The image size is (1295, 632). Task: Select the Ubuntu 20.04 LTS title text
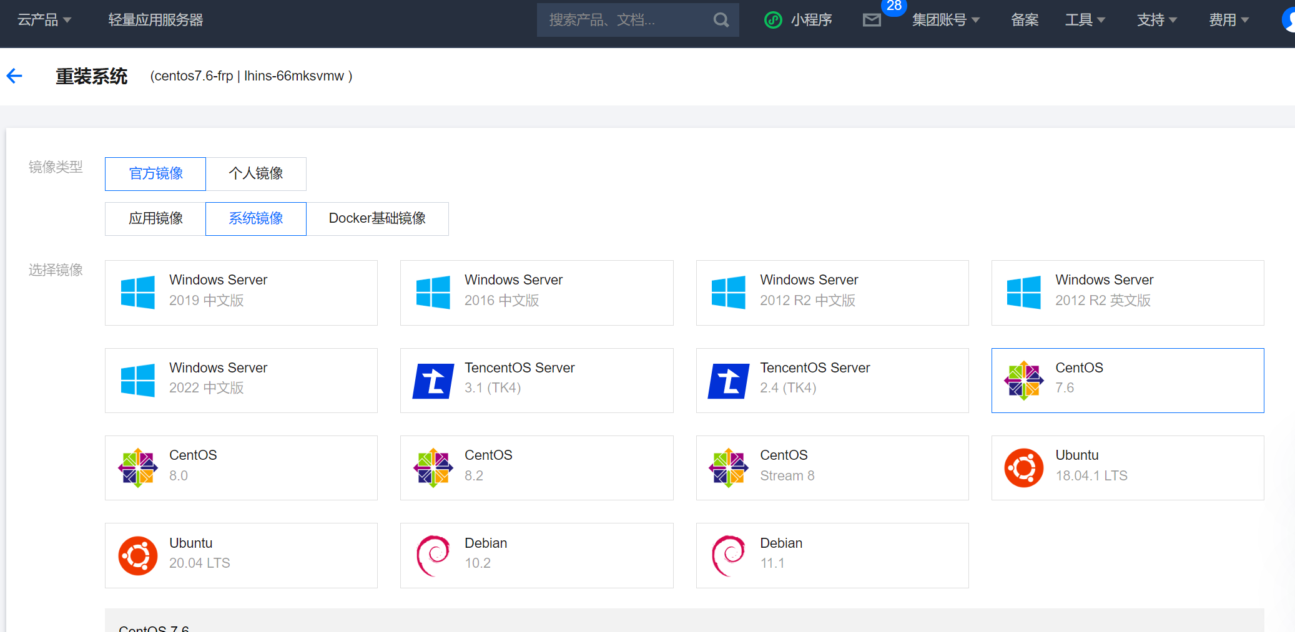pyautogui.click(x=190, y=543)
